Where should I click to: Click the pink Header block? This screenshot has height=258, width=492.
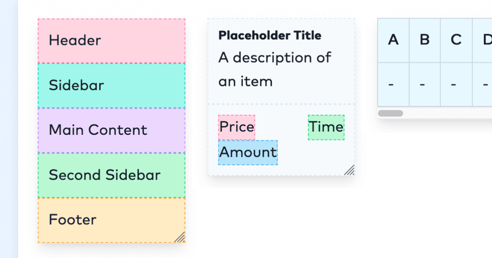coord(111,41)
